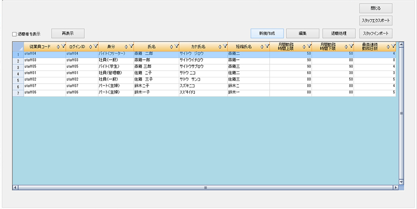The width and height of the screenshot is (417, 209).
Task: Click the grid's top-left select-all corner cell
Action: [18, 46]
